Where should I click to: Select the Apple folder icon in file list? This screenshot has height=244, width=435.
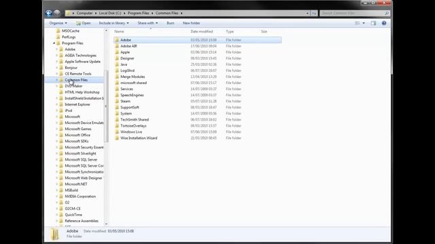pyautogui.click(x=117, y=52)
